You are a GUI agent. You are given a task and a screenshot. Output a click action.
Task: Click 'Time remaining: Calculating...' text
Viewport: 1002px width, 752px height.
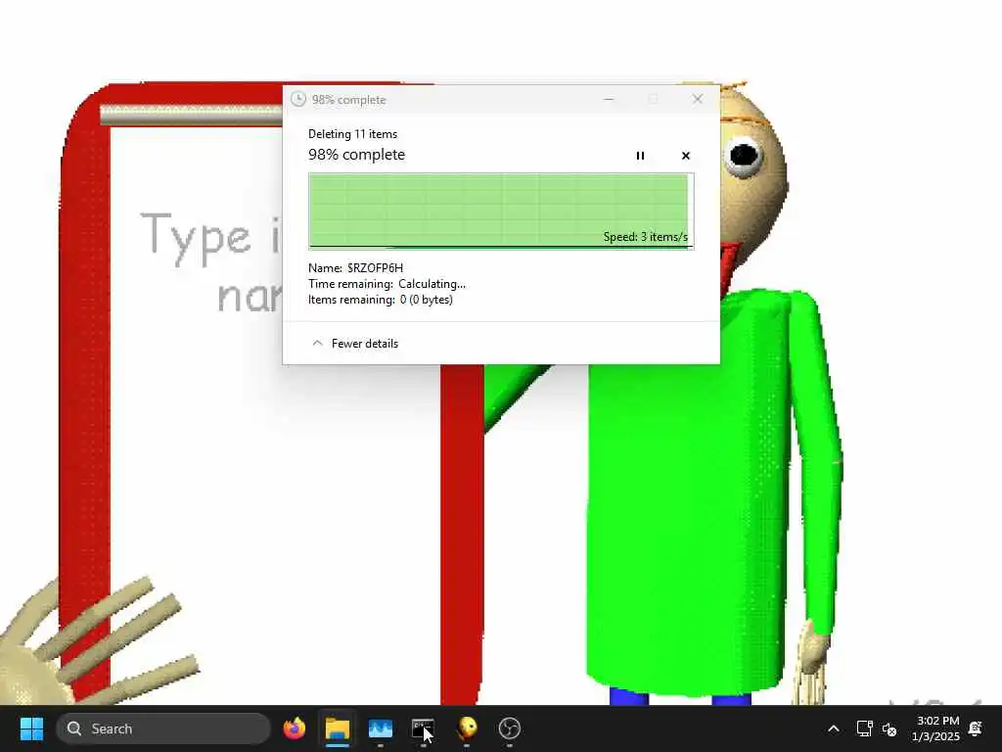pos(387,284)
